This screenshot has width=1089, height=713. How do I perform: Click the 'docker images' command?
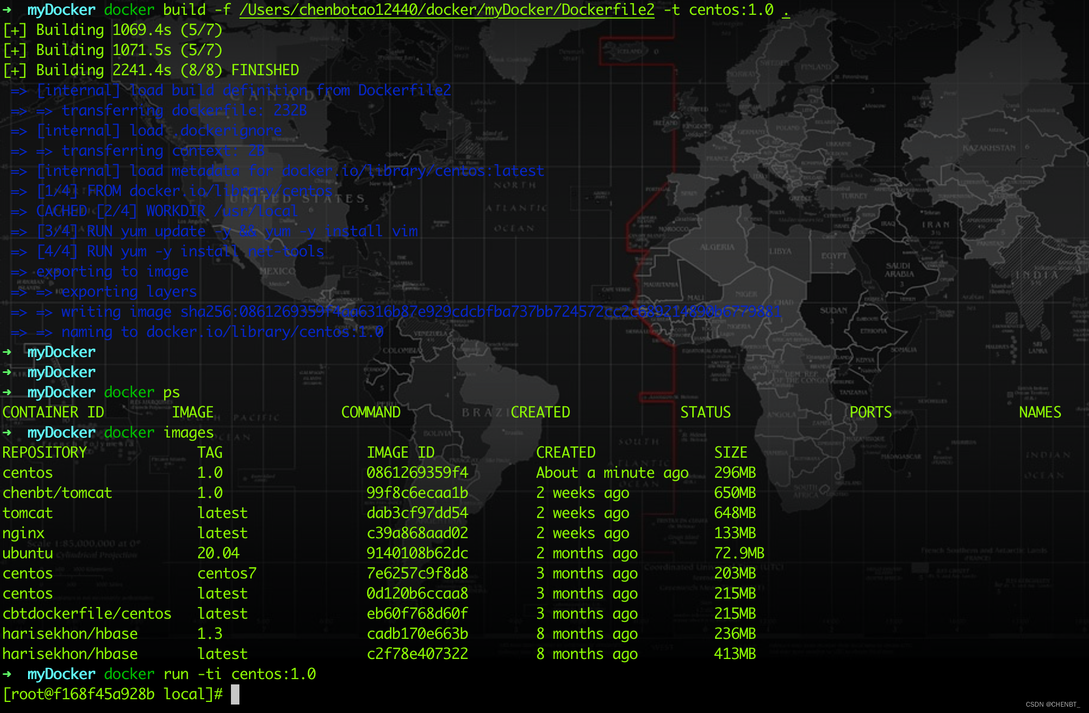coord(159,432)
